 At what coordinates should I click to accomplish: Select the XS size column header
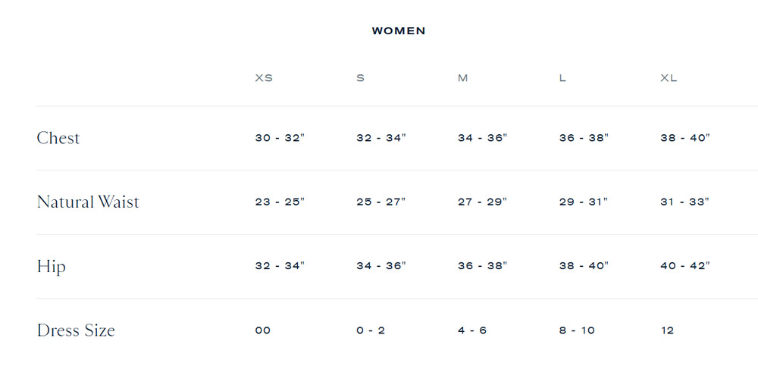pos(264,78)
